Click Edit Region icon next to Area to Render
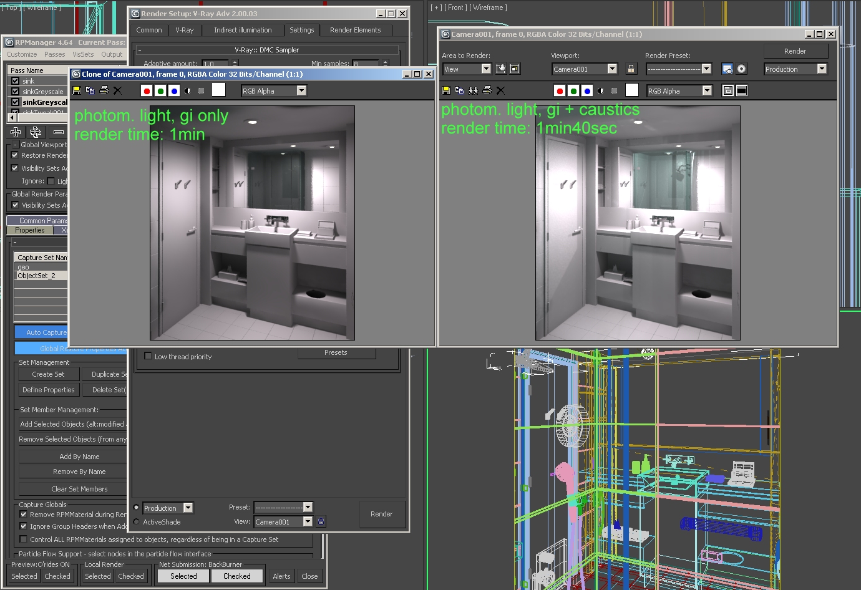 [x=500, y=69]
